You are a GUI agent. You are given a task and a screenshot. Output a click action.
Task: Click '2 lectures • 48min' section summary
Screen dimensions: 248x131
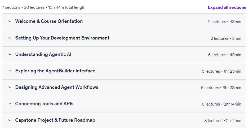click(x=225, y=22)
